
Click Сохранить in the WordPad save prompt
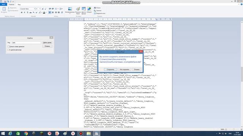(110, 70)
